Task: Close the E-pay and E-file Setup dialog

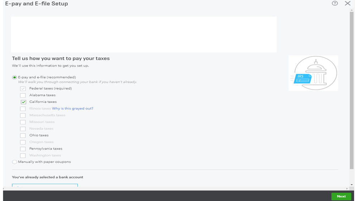Action: [347, 4]
